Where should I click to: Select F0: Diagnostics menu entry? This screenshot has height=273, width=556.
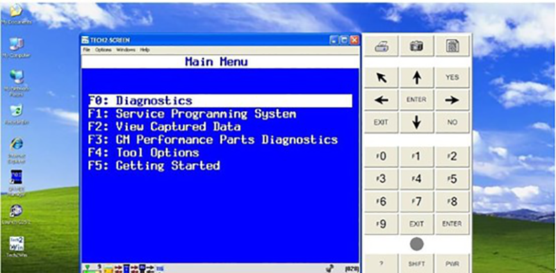(220, 101)
